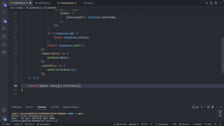Switch to the Customers.js editor tab
Image resolution: width=224 pixels, height=126 pixels.
pos(67,3)
